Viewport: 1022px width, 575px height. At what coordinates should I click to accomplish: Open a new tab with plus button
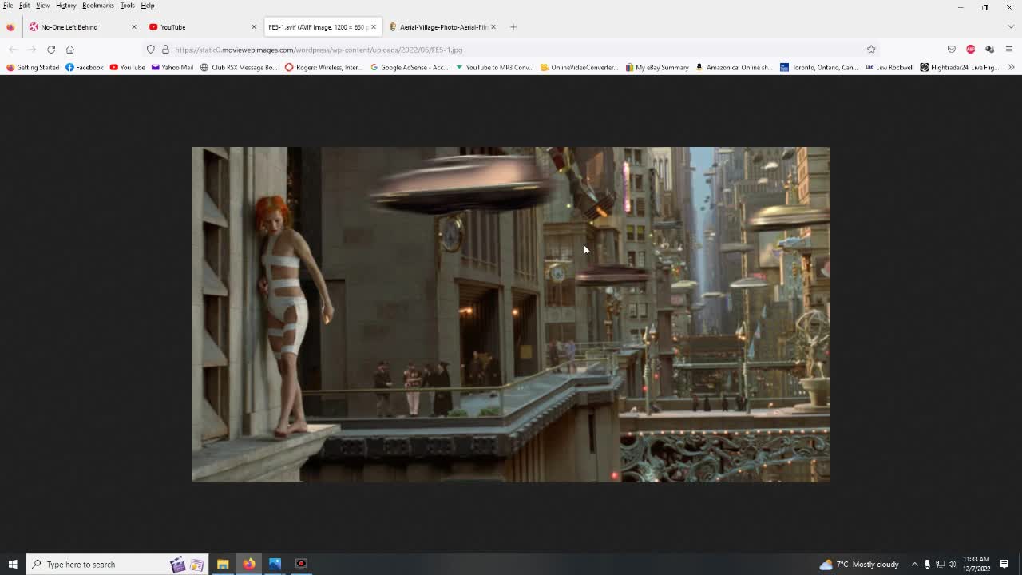(x=513, y=27)
